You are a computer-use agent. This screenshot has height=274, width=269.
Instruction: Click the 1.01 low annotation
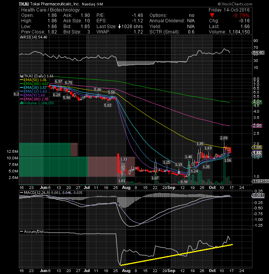click(x=121, y=181)
